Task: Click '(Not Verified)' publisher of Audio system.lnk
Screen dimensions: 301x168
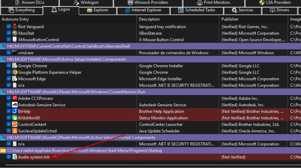Action: [x=233, y=157]
